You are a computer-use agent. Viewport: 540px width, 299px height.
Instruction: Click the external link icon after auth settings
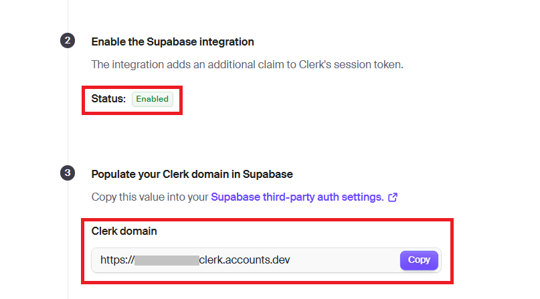[393, 197]
